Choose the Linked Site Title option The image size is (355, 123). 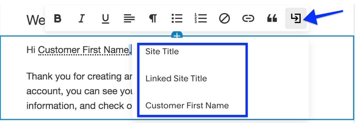tap(176, 79)
